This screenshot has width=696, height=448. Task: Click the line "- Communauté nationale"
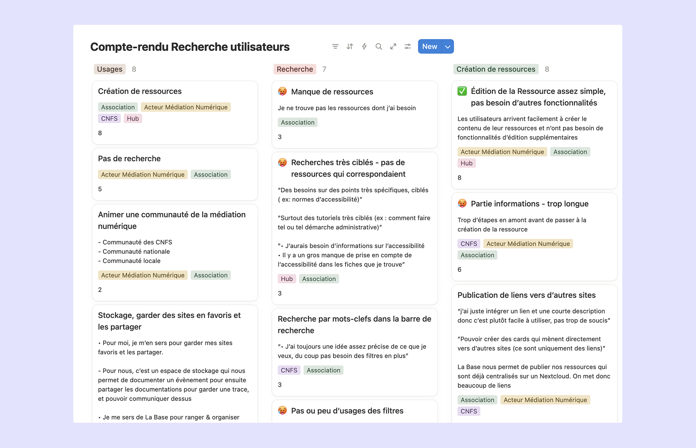pyautogui.click(x=134, y=252)
